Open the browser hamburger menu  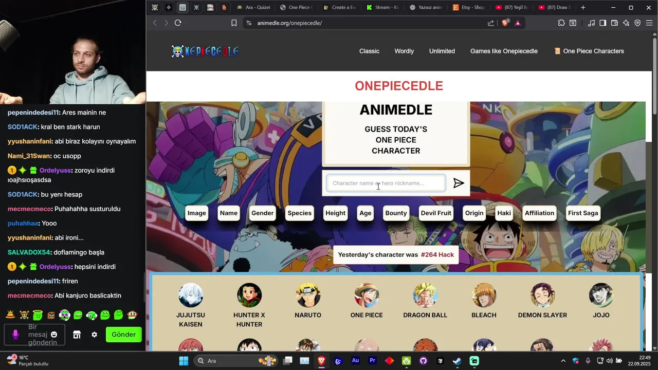tap(649, 23)
